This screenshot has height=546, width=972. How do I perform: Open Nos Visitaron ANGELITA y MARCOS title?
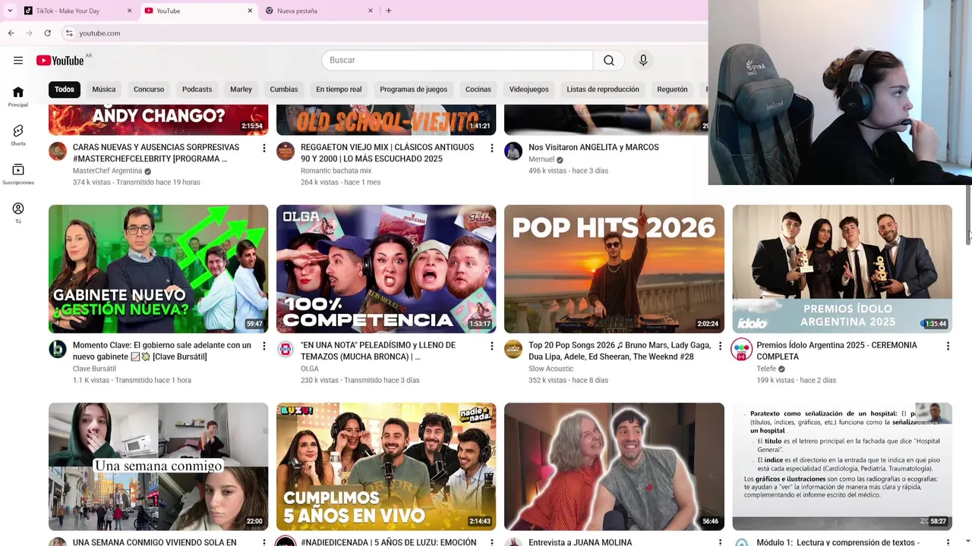pos(594,147)
